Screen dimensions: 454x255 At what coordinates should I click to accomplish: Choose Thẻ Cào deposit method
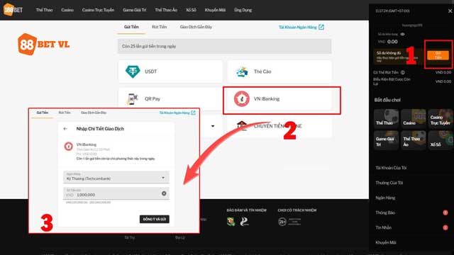pyautogui.click(x=279, y=72)
